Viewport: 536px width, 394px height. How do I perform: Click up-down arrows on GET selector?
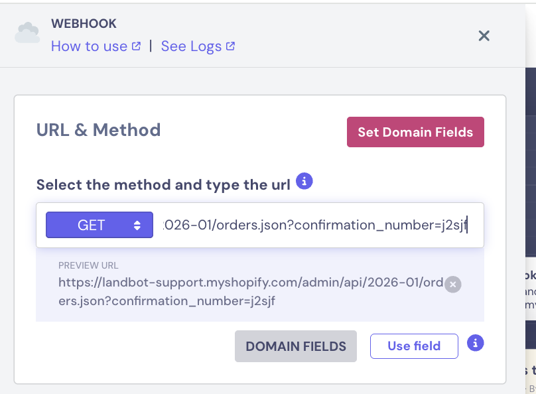[137, 225]
